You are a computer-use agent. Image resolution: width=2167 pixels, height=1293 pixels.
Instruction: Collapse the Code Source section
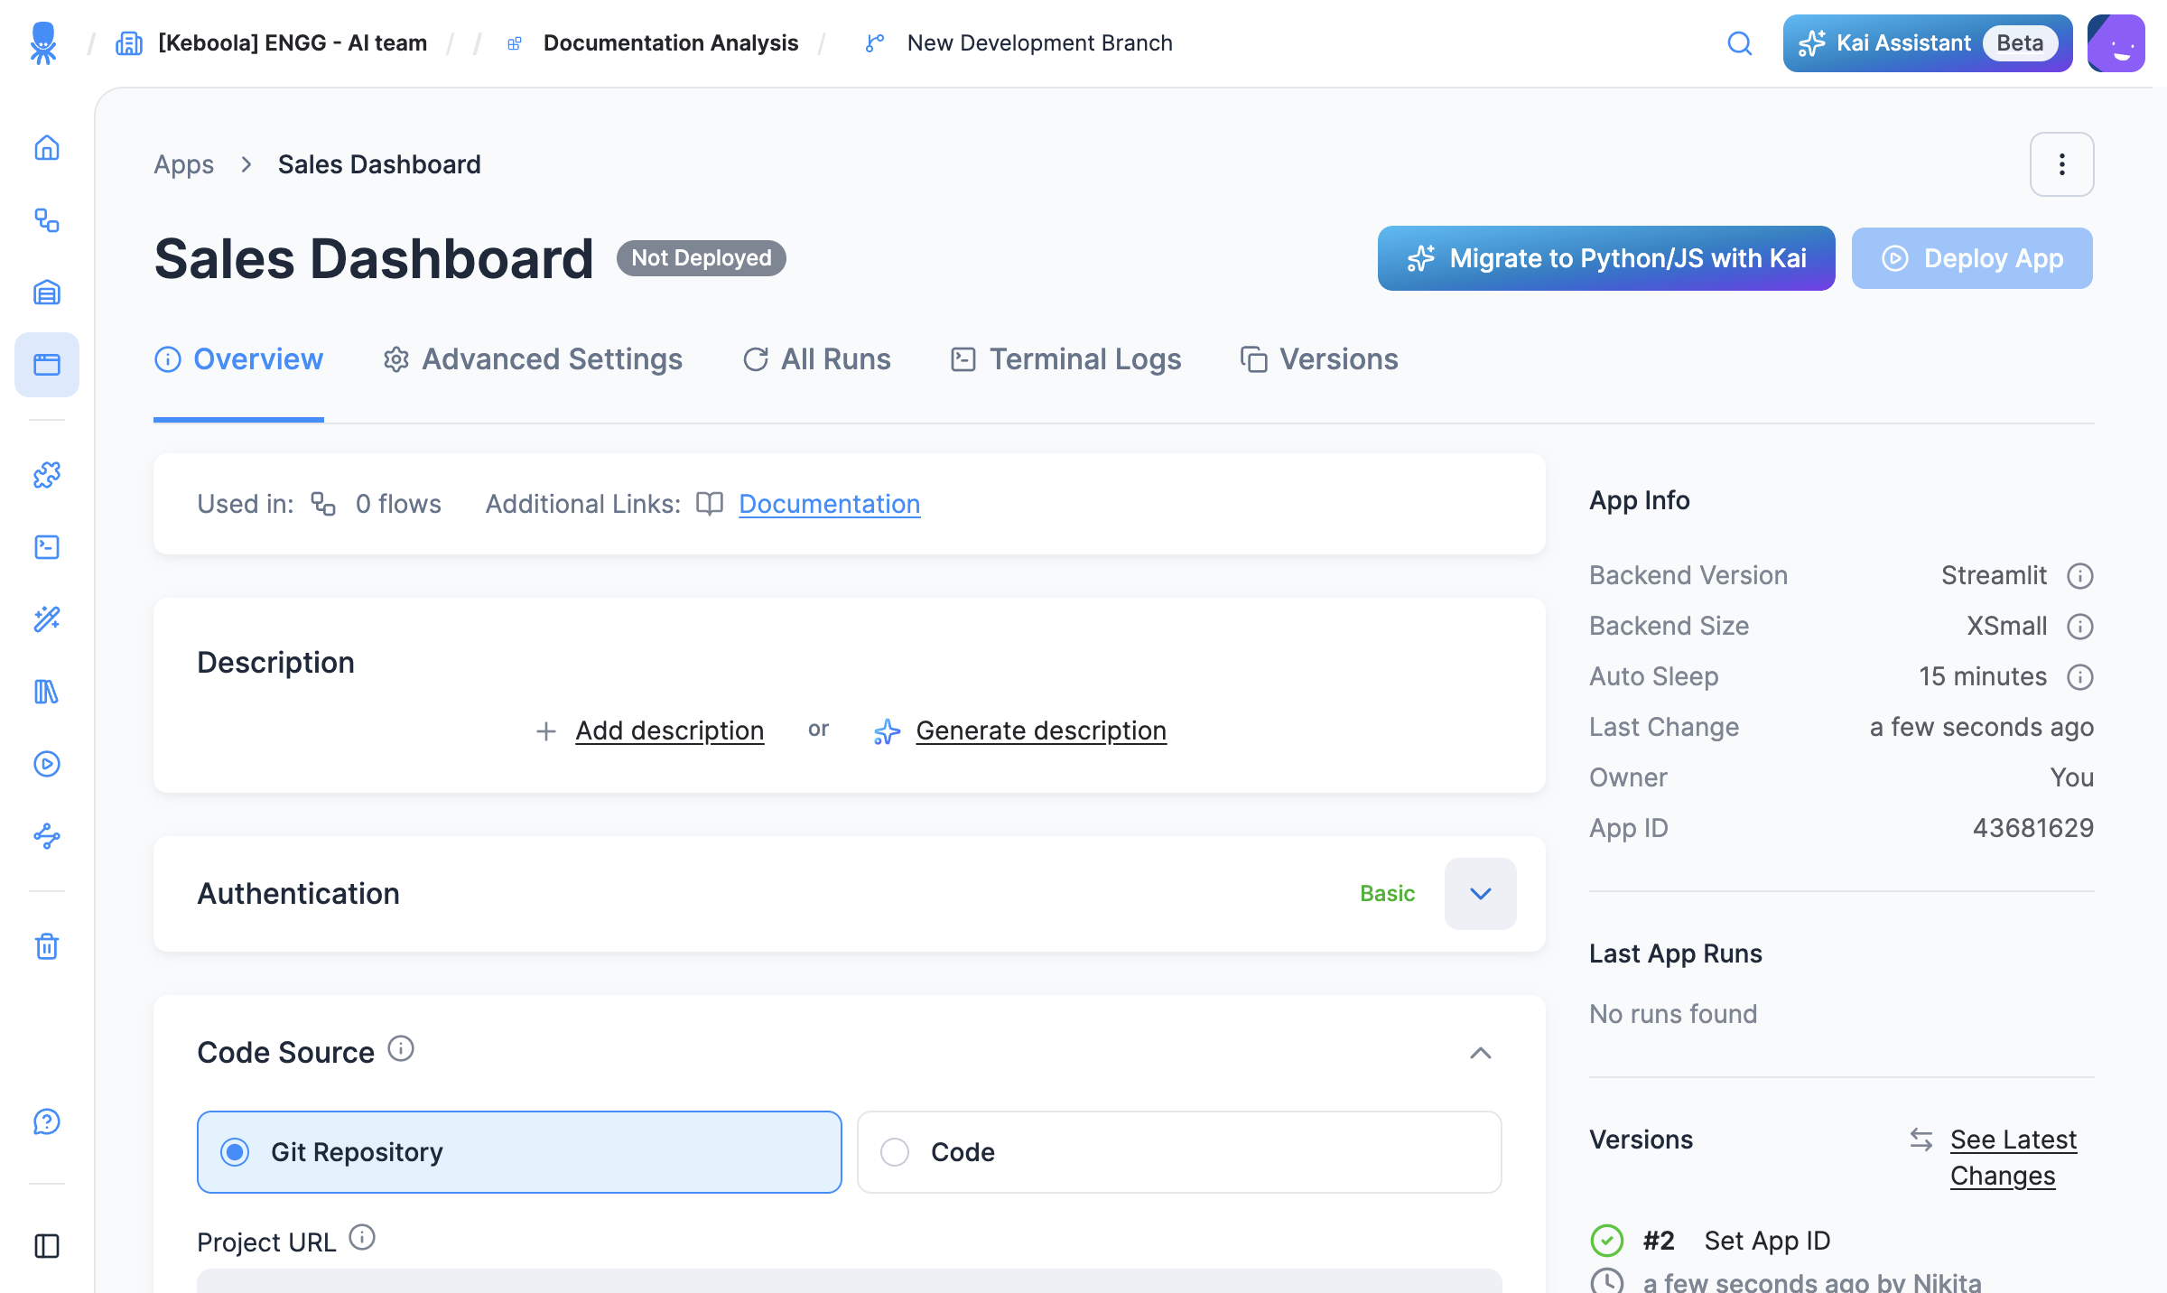point(1481,1053)
